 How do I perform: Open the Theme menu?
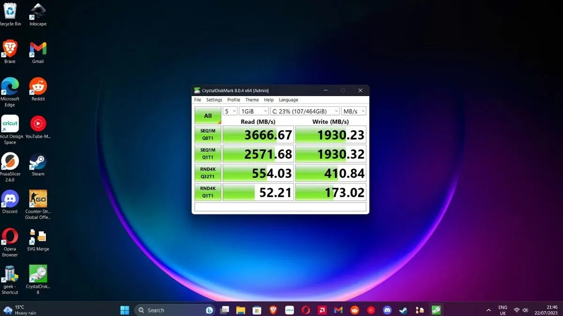point(252,100)
